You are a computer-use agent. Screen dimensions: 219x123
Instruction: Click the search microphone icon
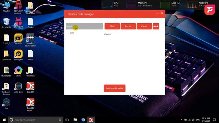(60, 120)
